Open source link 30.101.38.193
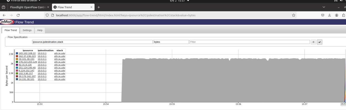The image size is (346, 110). point(26,59)
